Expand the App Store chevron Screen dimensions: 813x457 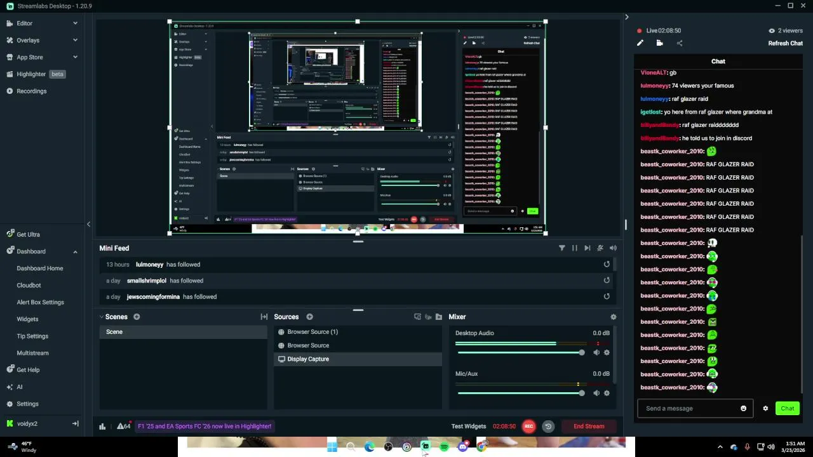[75, 57]
